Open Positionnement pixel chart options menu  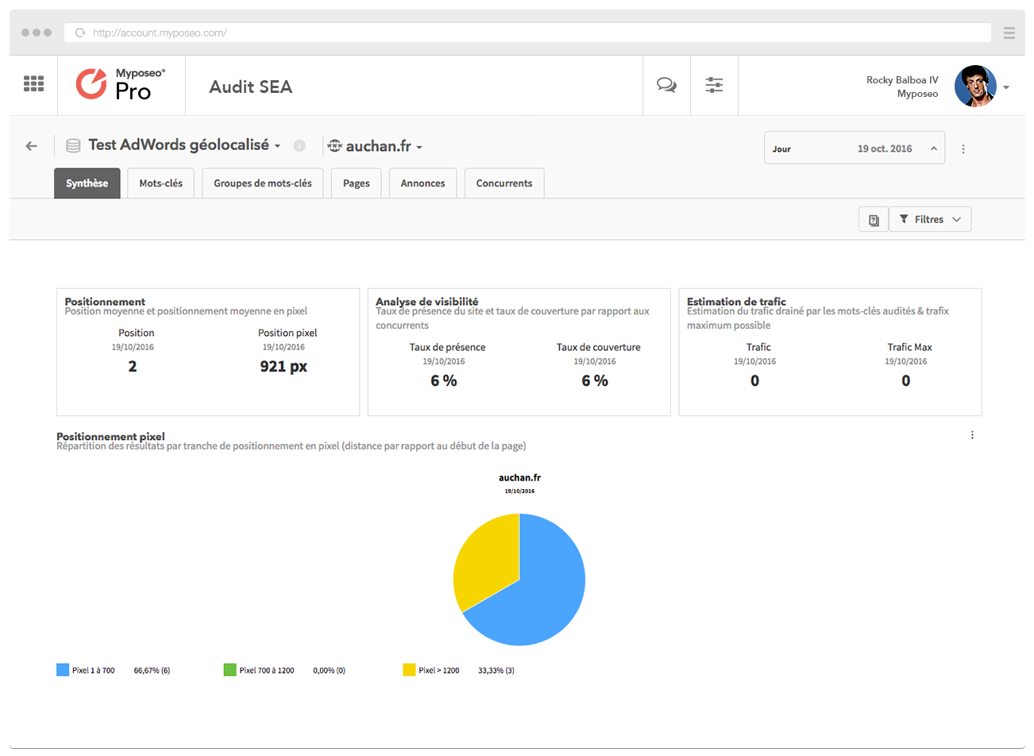point(972,435)
